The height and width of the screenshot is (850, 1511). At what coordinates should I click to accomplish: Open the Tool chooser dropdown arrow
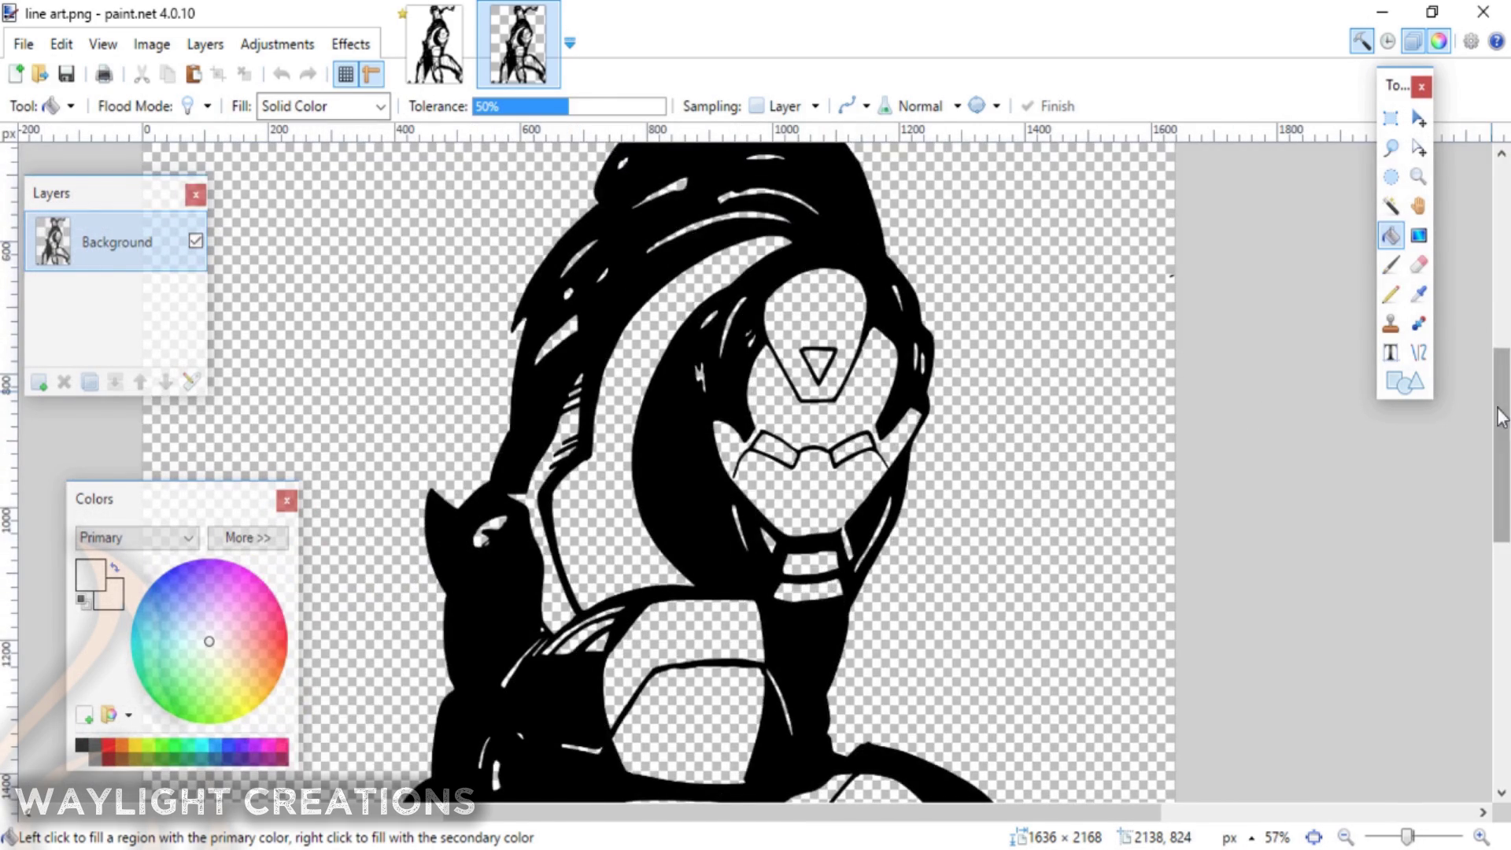coord(71,106)
